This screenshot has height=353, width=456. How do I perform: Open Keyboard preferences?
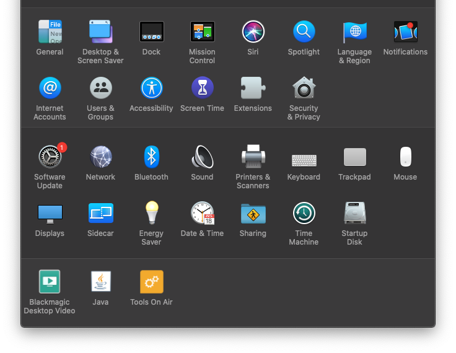click(304, 160)
